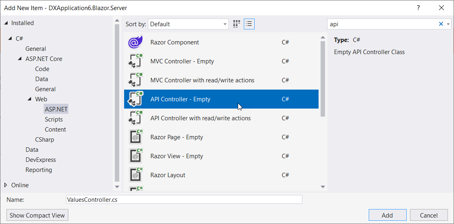Click the Add button

click(387, 216)
